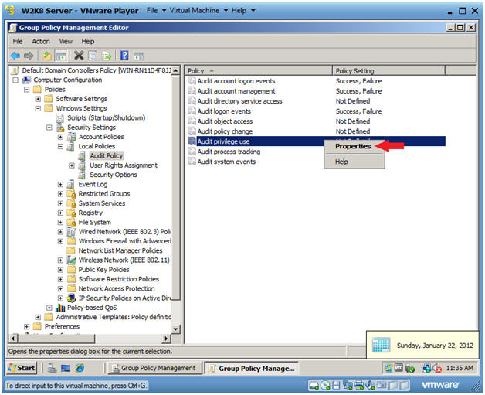Click the VMware hard disk status icon
This screenshot has height=395, width=485.
click(314, 386)
